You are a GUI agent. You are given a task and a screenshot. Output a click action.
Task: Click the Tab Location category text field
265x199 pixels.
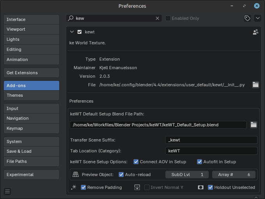pyautogui.click(x=211, y=151)
